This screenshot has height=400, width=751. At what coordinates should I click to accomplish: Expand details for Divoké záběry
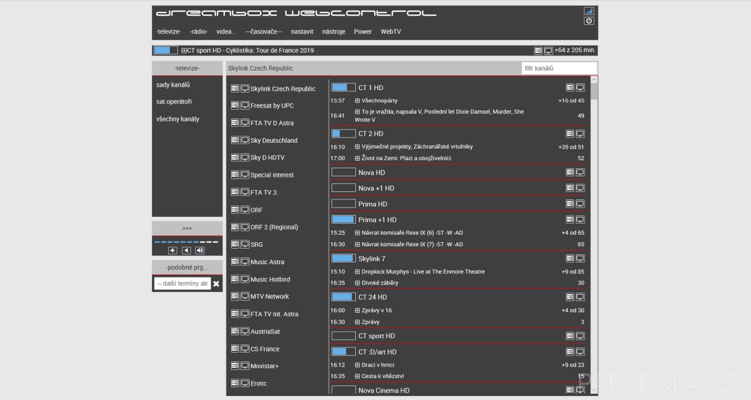point(357,283)
